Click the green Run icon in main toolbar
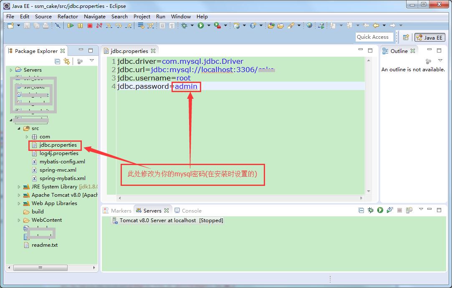The image size is (452, 288). (201, 25)
